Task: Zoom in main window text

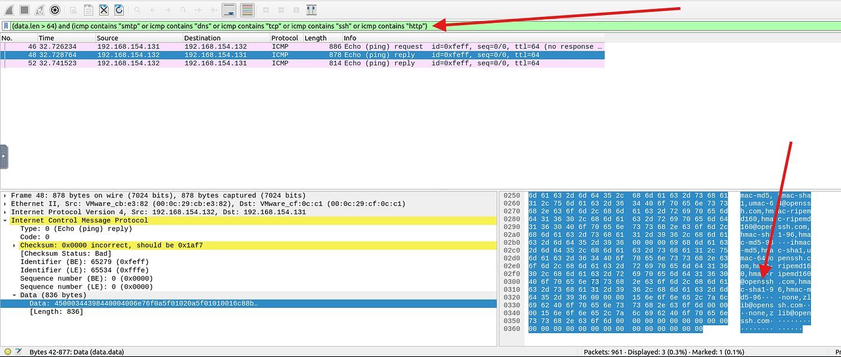Action: 266,10
